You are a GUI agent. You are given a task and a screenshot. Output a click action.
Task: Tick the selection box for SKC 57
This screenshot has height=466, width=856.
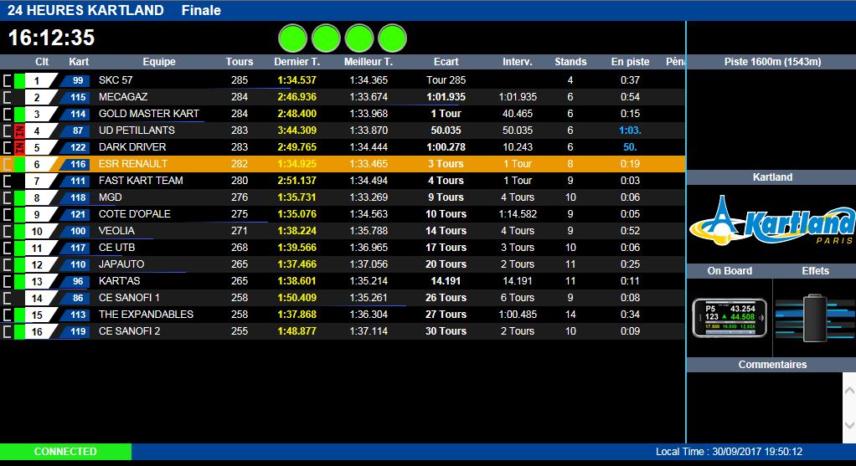(x=7, y=80)
